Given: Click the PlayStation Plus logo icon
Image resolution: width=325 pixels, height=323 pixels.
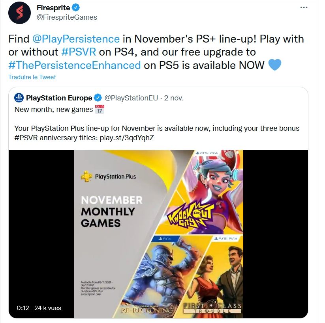Looking at the screenshot, I should [x=86, y=176].
